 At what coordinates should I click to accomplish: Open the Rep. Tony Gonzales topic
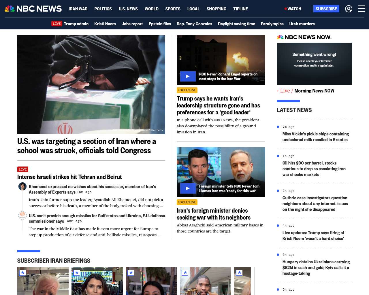(194, 24)
